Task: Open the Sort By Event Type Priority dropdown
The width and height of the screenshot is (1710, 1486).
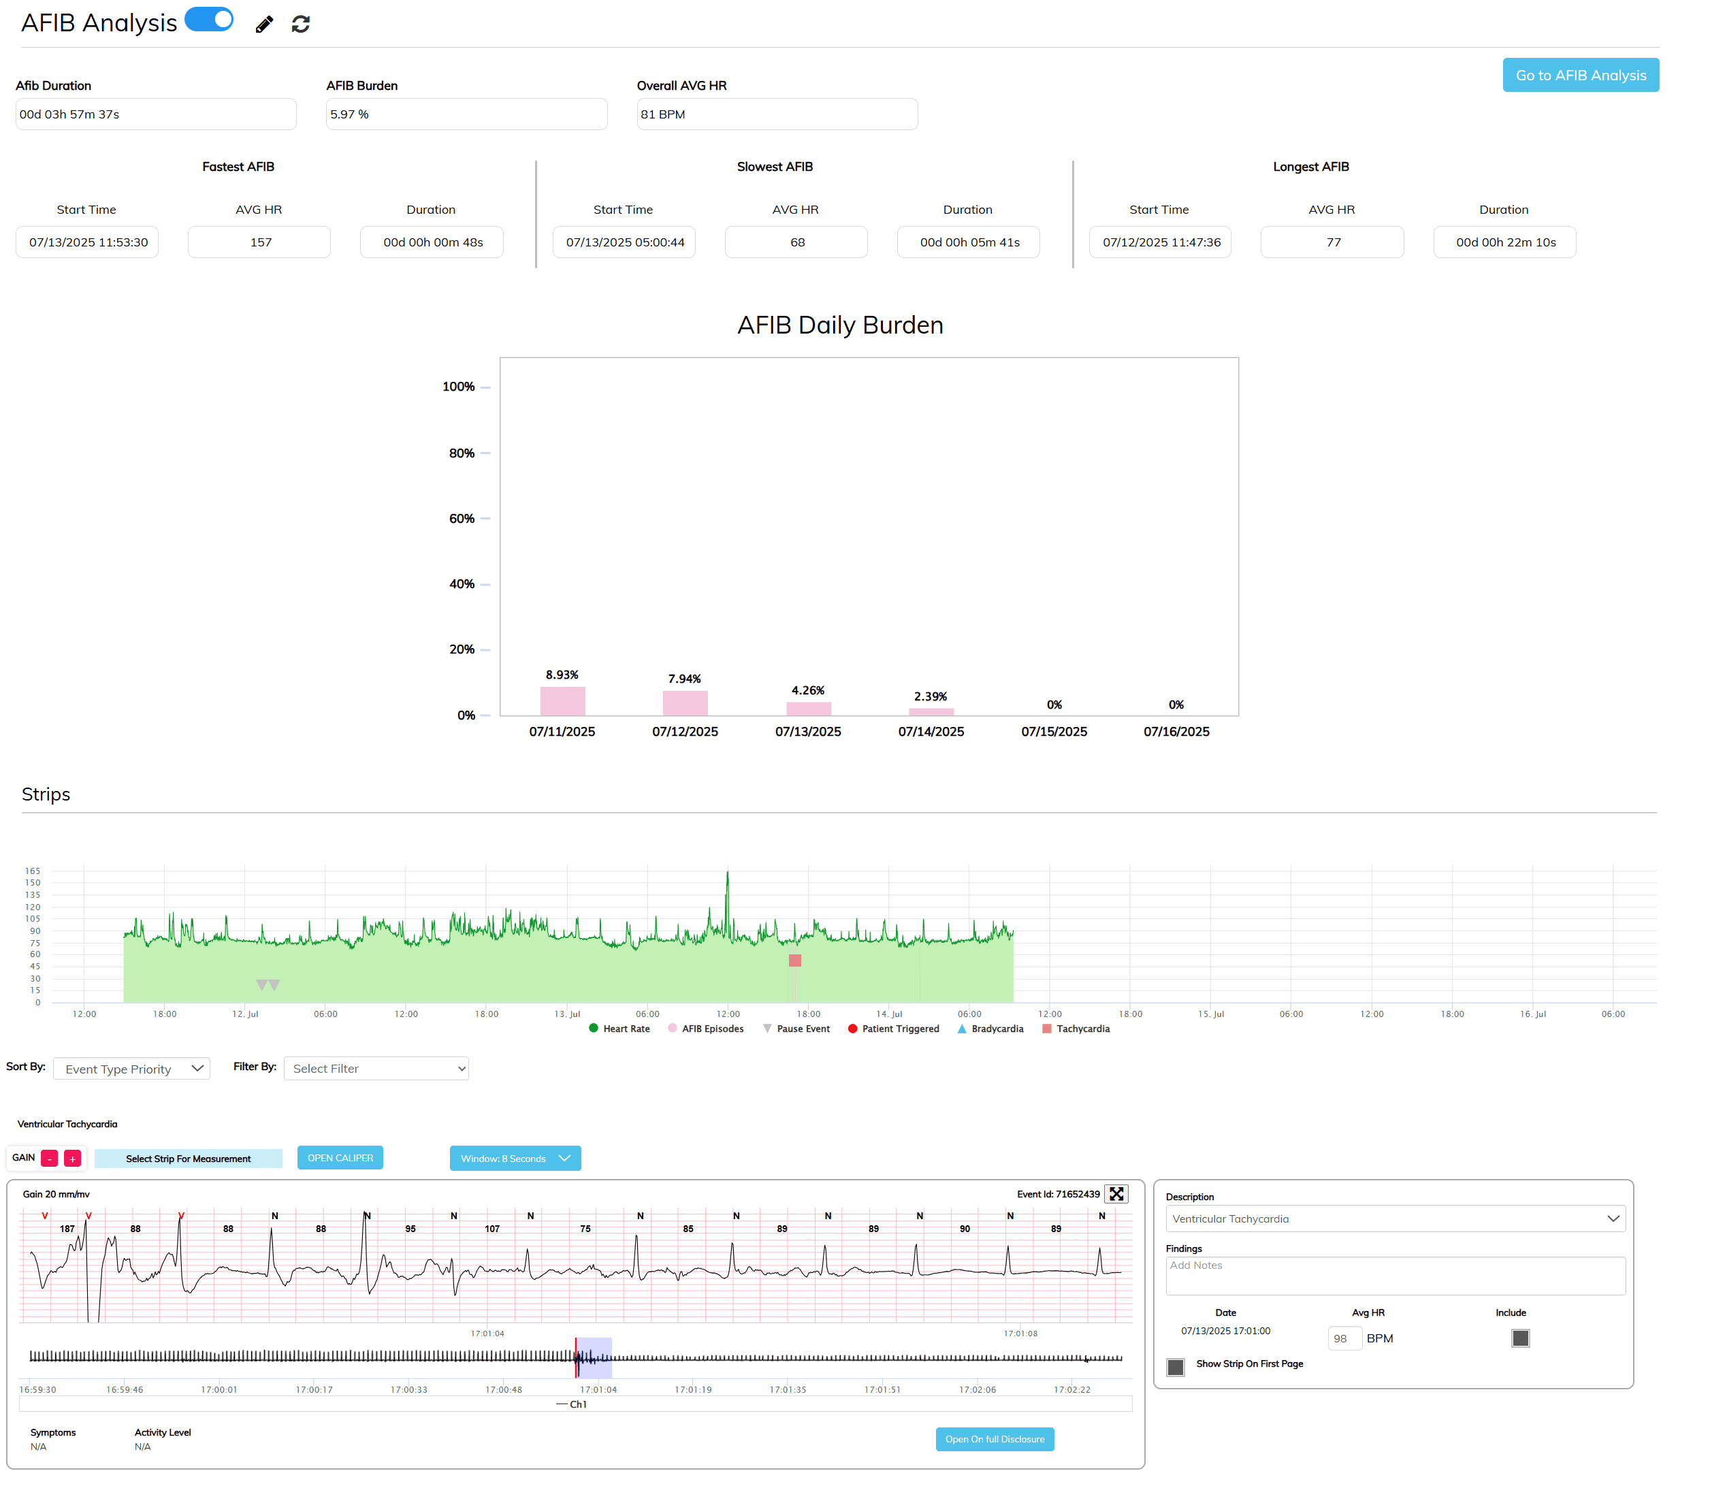Action: pyautogui.click(x=132, y=1069)
